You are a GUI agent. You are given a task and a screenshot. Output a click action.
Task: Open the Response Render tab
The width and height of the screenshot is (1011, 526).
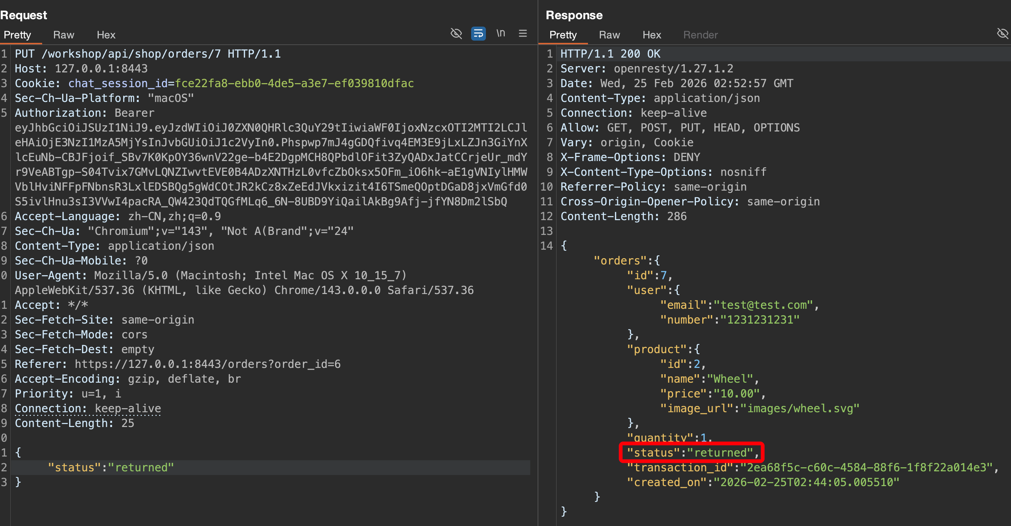[700, 35]
